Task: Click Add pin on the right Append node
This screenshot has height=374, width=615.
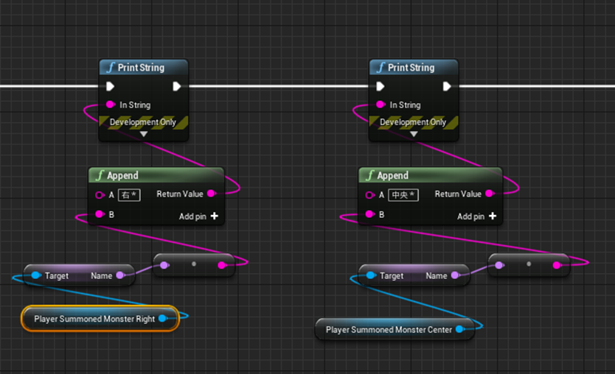Action: [x=477, y=216]
